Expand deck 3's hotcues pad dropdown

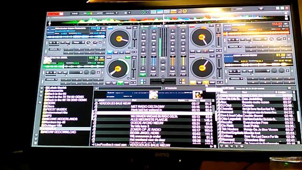click(51, 79)
